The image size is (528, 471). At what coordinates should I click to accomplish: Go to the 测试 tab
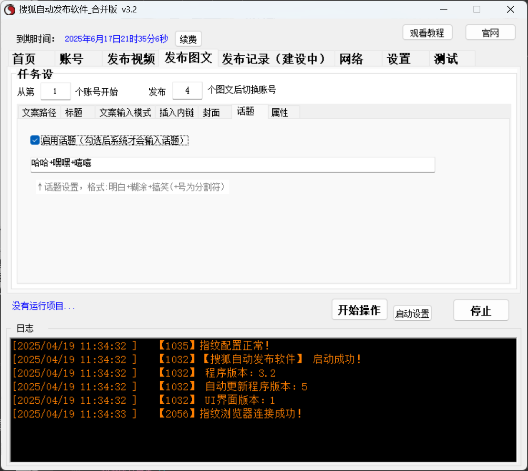(452, 59)
